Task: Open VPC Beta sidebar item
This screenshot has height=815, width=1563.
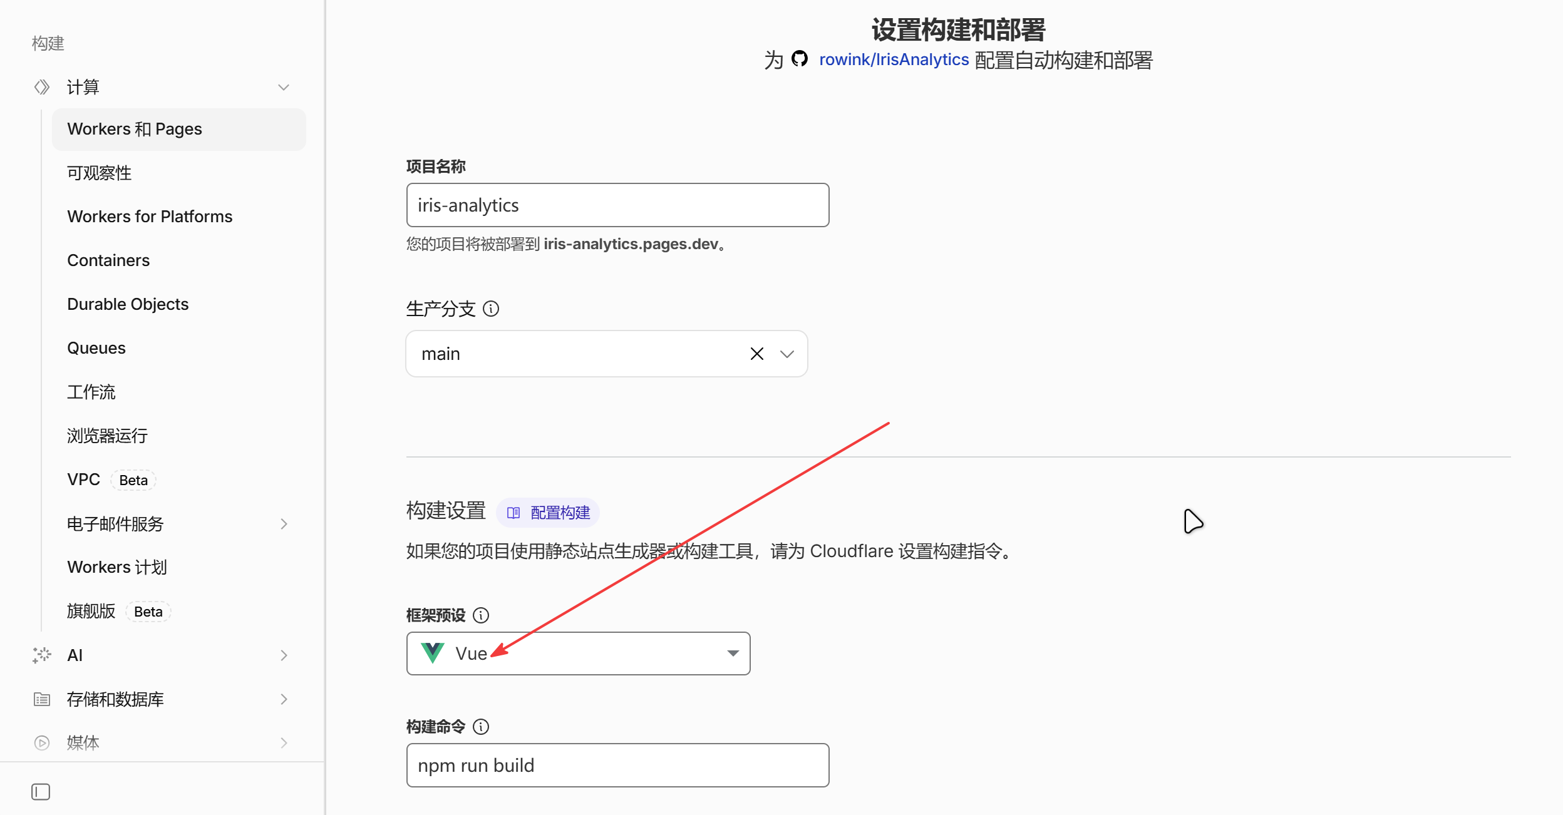Action: click(x=111, y=480)
